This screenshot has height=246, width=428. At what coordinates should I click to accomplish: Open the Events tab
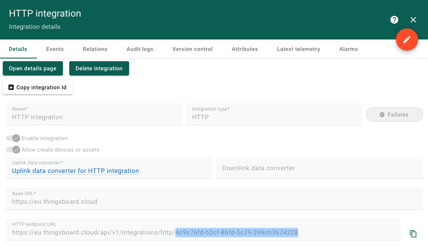click(55, 49)
